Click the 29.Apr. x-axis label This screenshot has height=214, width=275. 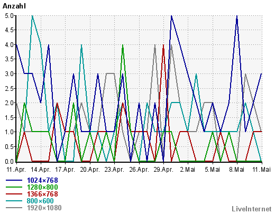163,170
